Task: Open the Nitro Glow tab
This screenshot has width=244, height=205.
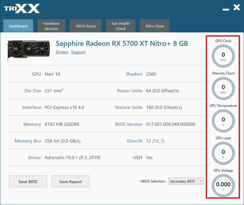Action: tap(155, 26)
